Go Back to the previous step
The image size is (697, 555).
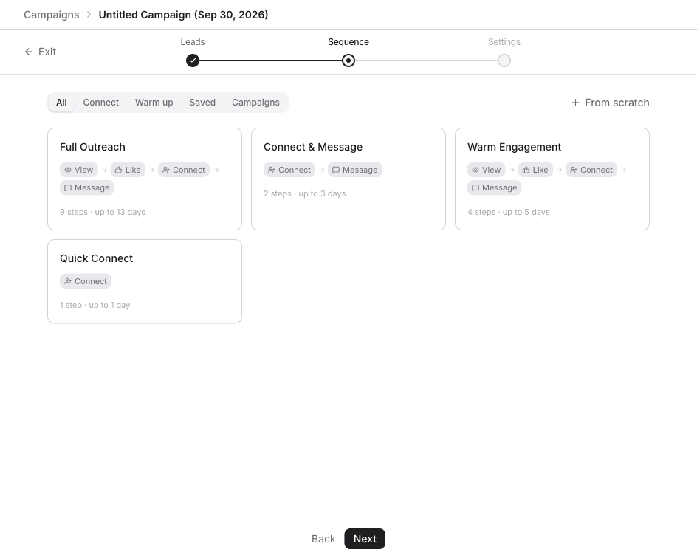coord(323,539)
